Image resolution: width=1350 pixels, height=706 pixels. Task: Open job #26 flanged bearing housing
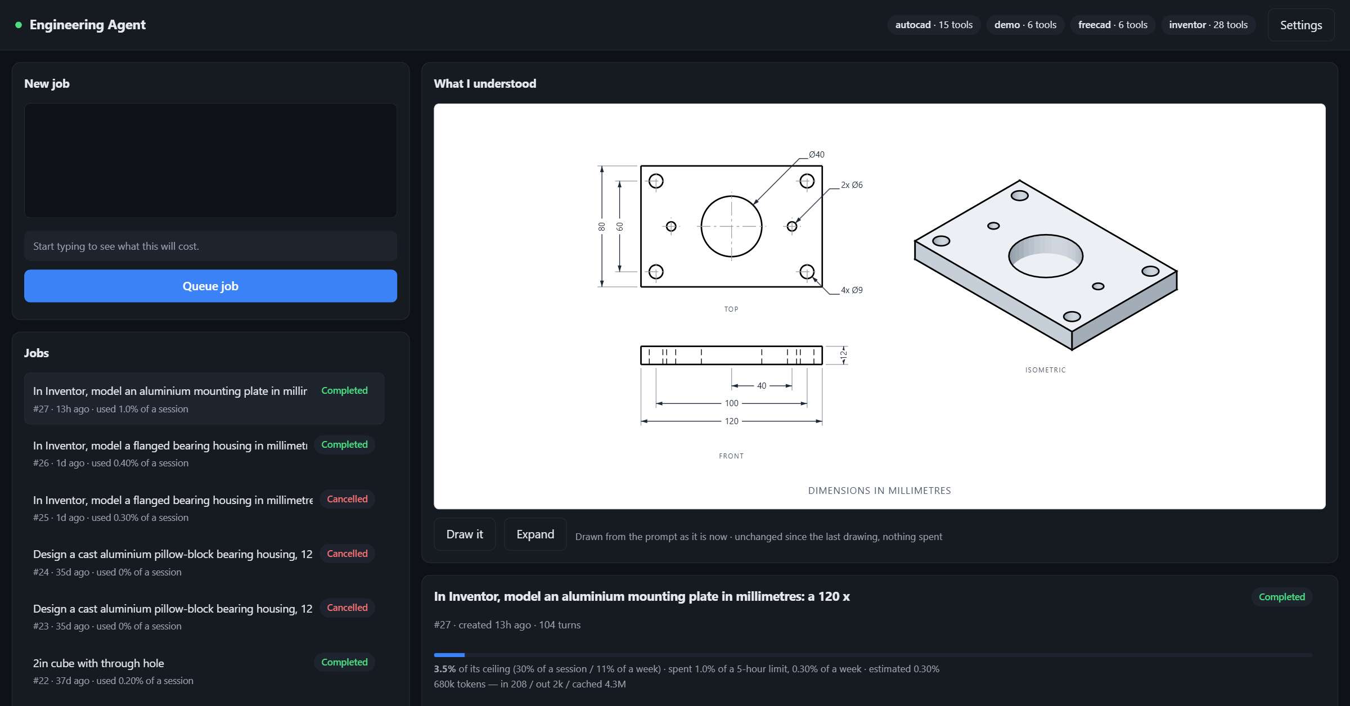click(204, 453)
